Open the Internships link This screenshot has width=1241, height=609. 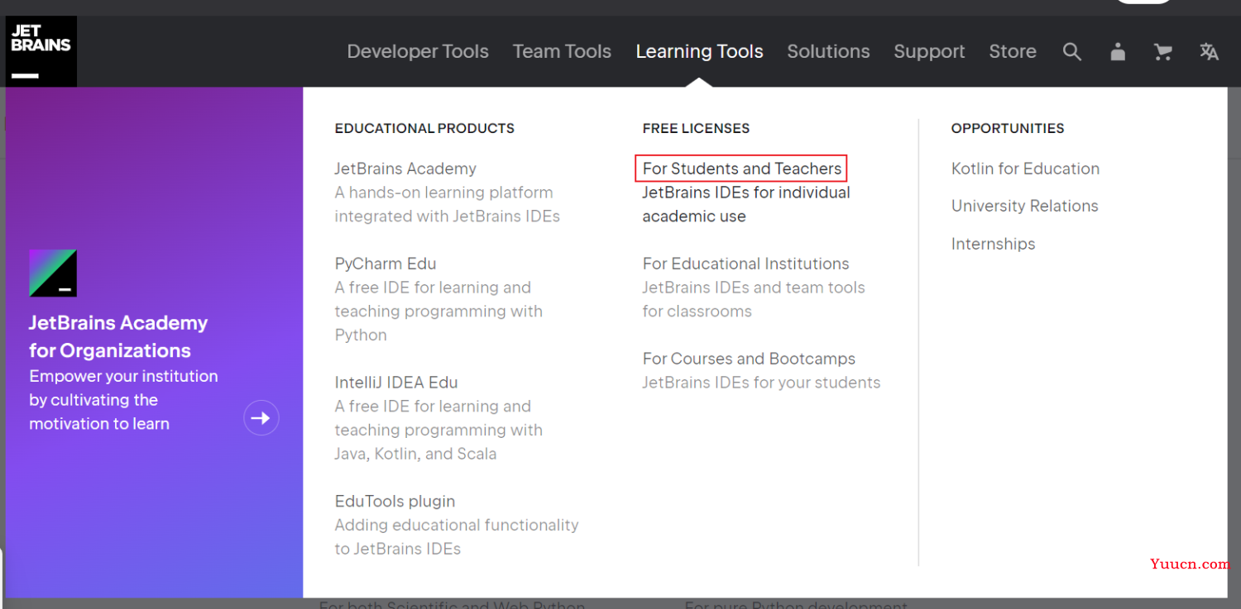[993, 244]
